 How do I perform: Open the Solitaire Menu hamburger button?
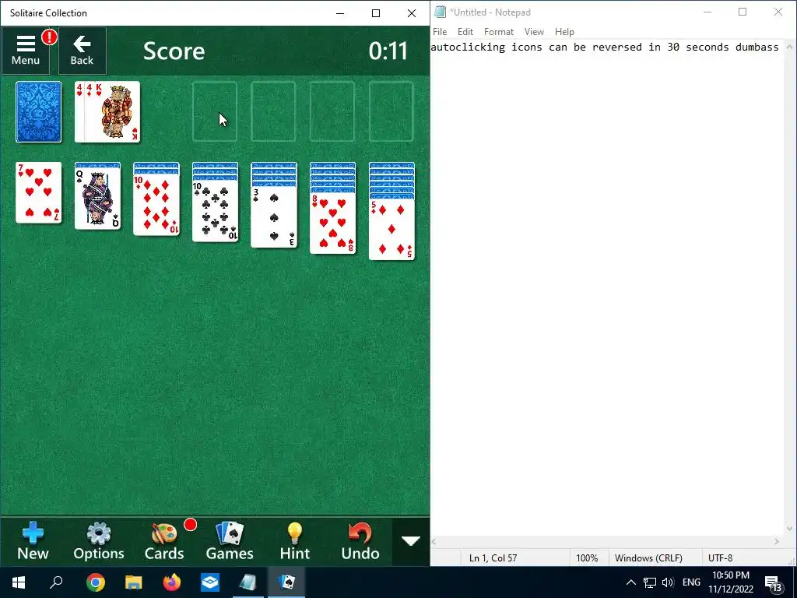click(26, 51)
